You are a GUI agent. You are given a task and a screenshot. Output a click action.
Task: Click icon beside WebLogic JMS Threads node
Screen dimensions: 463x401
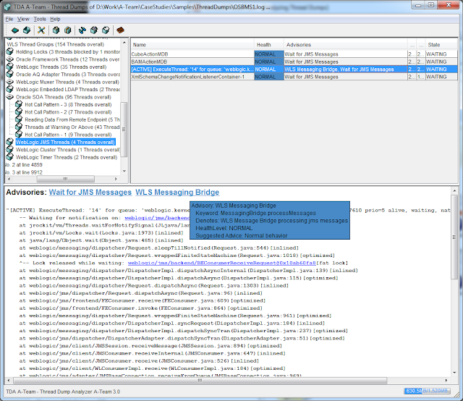coord(9,142)
